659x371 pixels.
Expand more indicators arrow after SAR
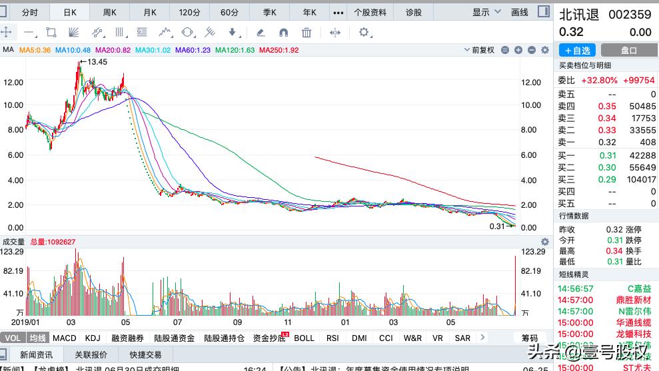482,338
